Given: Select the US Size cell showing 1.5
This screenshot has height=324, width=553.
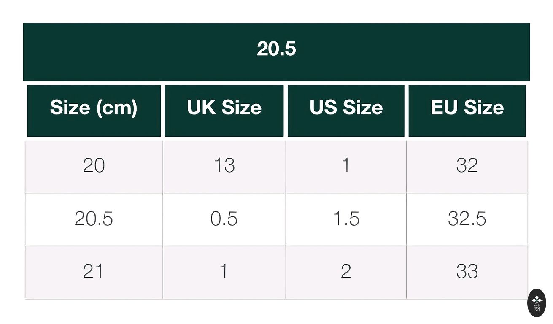Looking at the screenshot, I should click(346, 219).
